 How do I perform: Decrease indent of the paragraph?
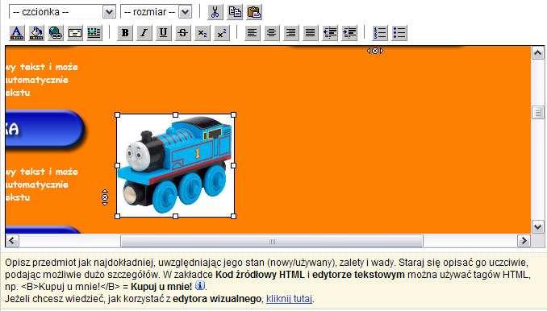(330, 33)
